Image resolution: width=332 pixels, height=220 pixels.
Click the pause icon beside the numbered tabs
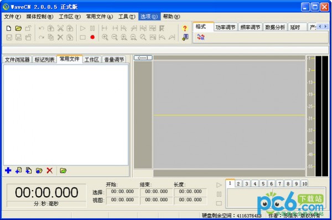point(219,194)
